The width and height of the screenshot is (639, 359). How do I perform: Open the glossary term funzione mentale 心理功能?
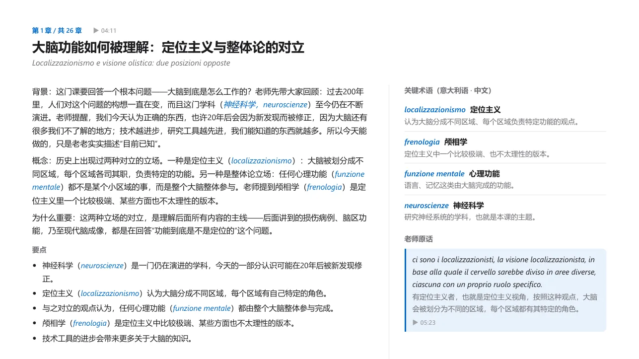click(452, 174)
